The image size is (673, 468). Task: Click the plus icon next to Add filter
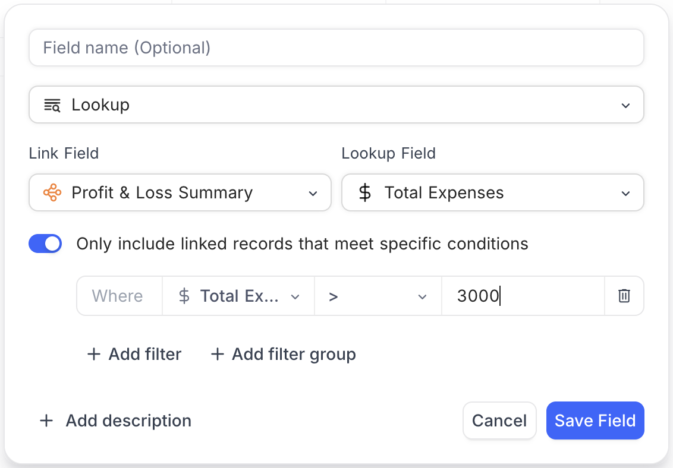coord(94,354)
